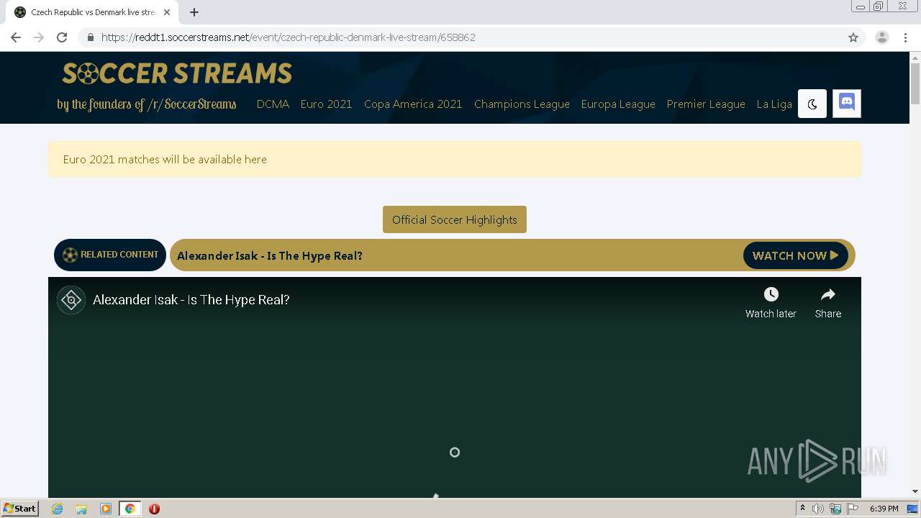Reload the page with the refresh icon
Viewport: 921px width, 518px height.
(x=62, y=37)
